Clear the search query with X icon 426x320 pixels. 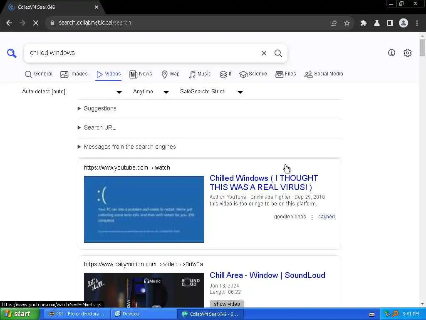click(x=264, y=53)
